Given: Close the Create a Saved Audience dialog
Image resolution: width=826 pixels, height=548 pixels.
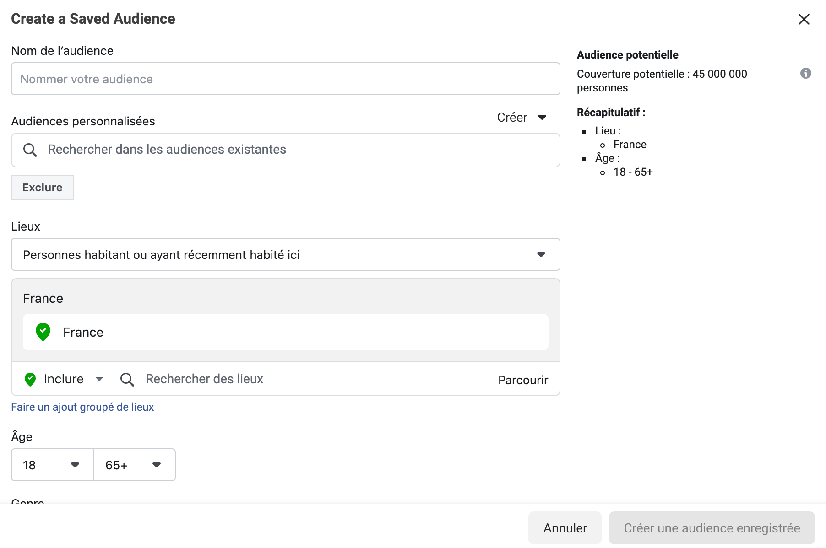Looking at the screenshot, I should 804,19.
